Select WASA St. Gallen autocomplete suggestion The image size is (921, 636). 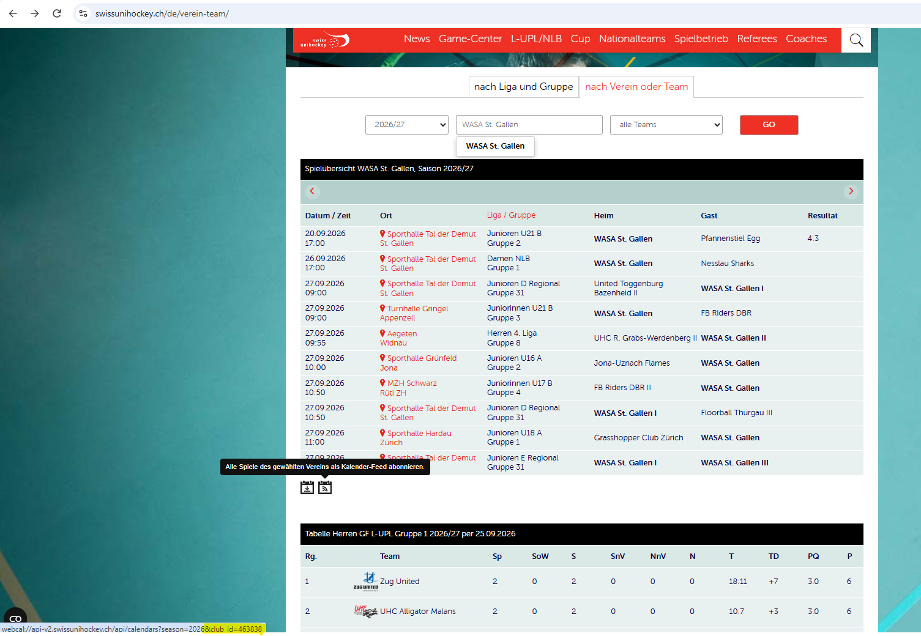(x=495, y=146)
